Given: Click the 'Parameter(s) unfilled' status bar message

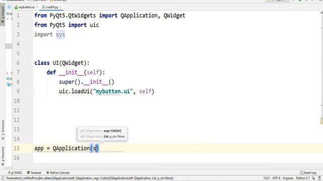Looking at the screenshot, I should tap(90, 178).
